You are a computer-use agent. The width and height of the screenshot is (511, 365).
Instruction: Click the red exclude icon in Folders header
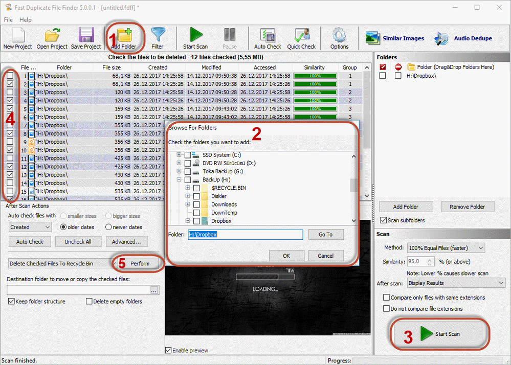coord(398,67)
